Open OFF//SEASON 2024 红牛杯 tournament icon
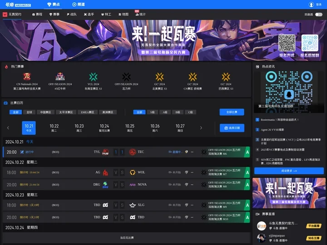The width and height of the screenshot is (327, 245). [60, 77]
